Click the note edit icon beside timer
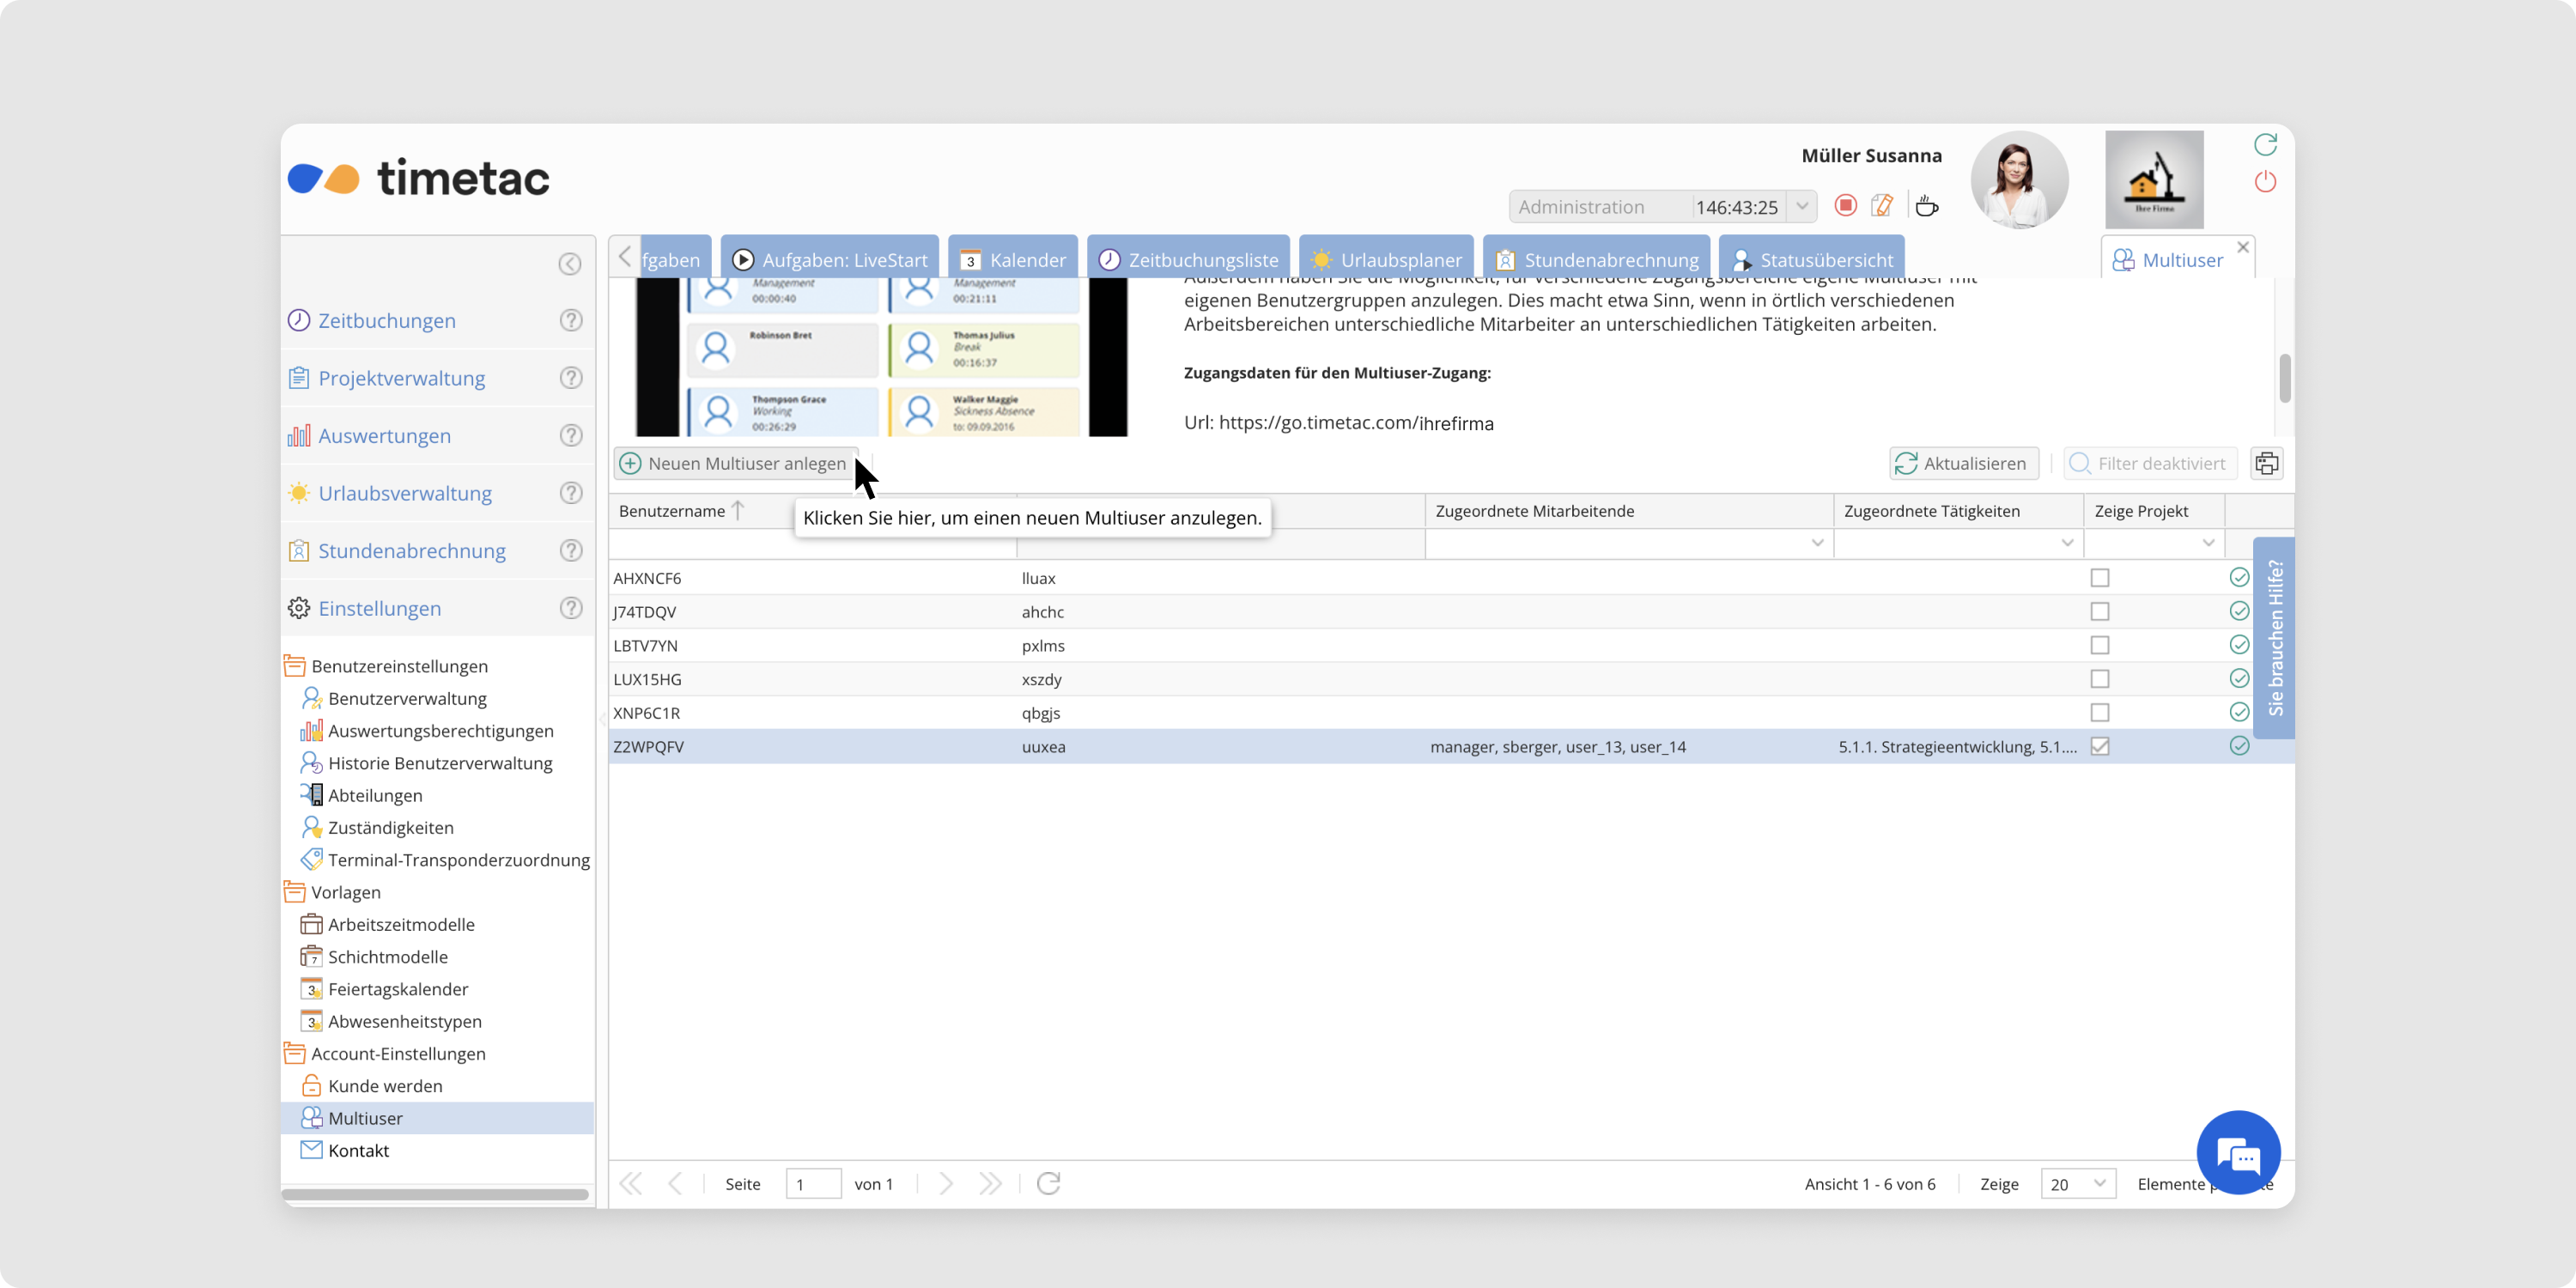2576x1288 pixels. click(x=1882, y=205)
